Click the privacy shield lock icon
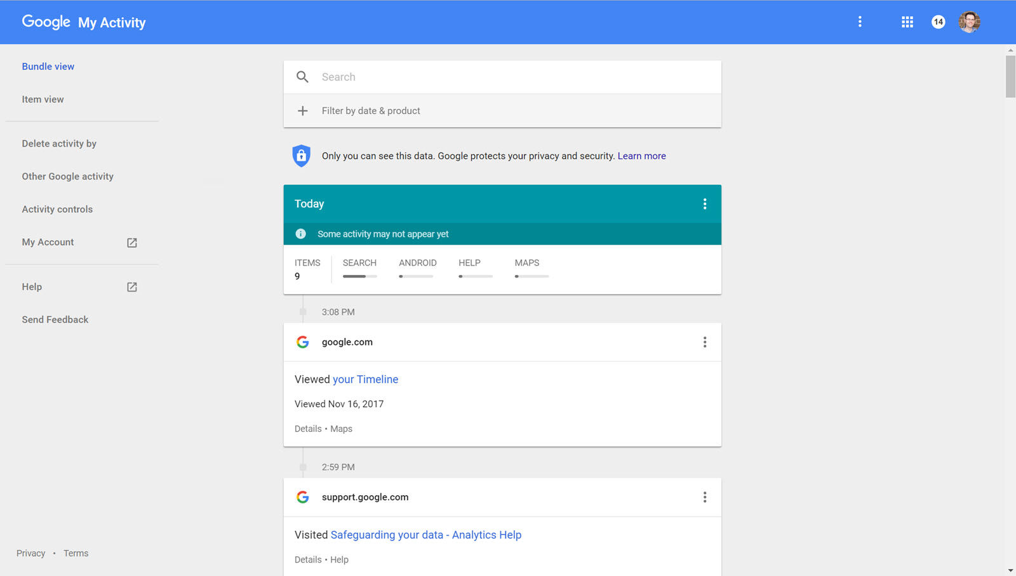1016x576 pixels. click(x=302, y=156)
